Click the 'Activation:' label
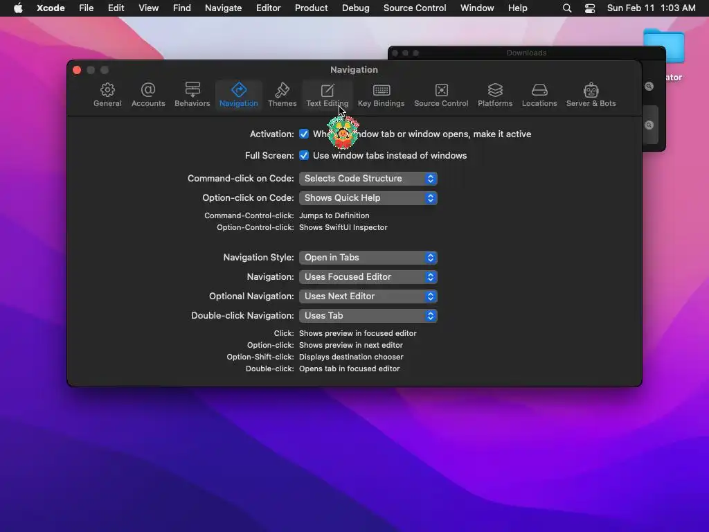The width and height of the screenshot is (709, 532). coord(271,134)
